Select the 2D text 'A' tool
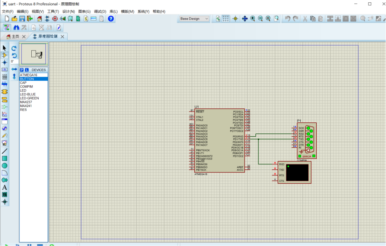 pyautogui.click(x=5, y=187)
